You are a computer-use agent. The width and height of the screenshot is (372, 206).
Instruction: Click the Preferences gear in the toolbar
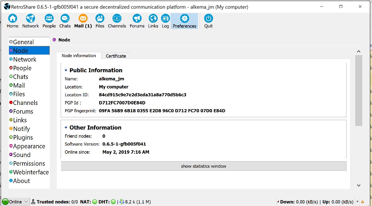(x=185, y=21)
